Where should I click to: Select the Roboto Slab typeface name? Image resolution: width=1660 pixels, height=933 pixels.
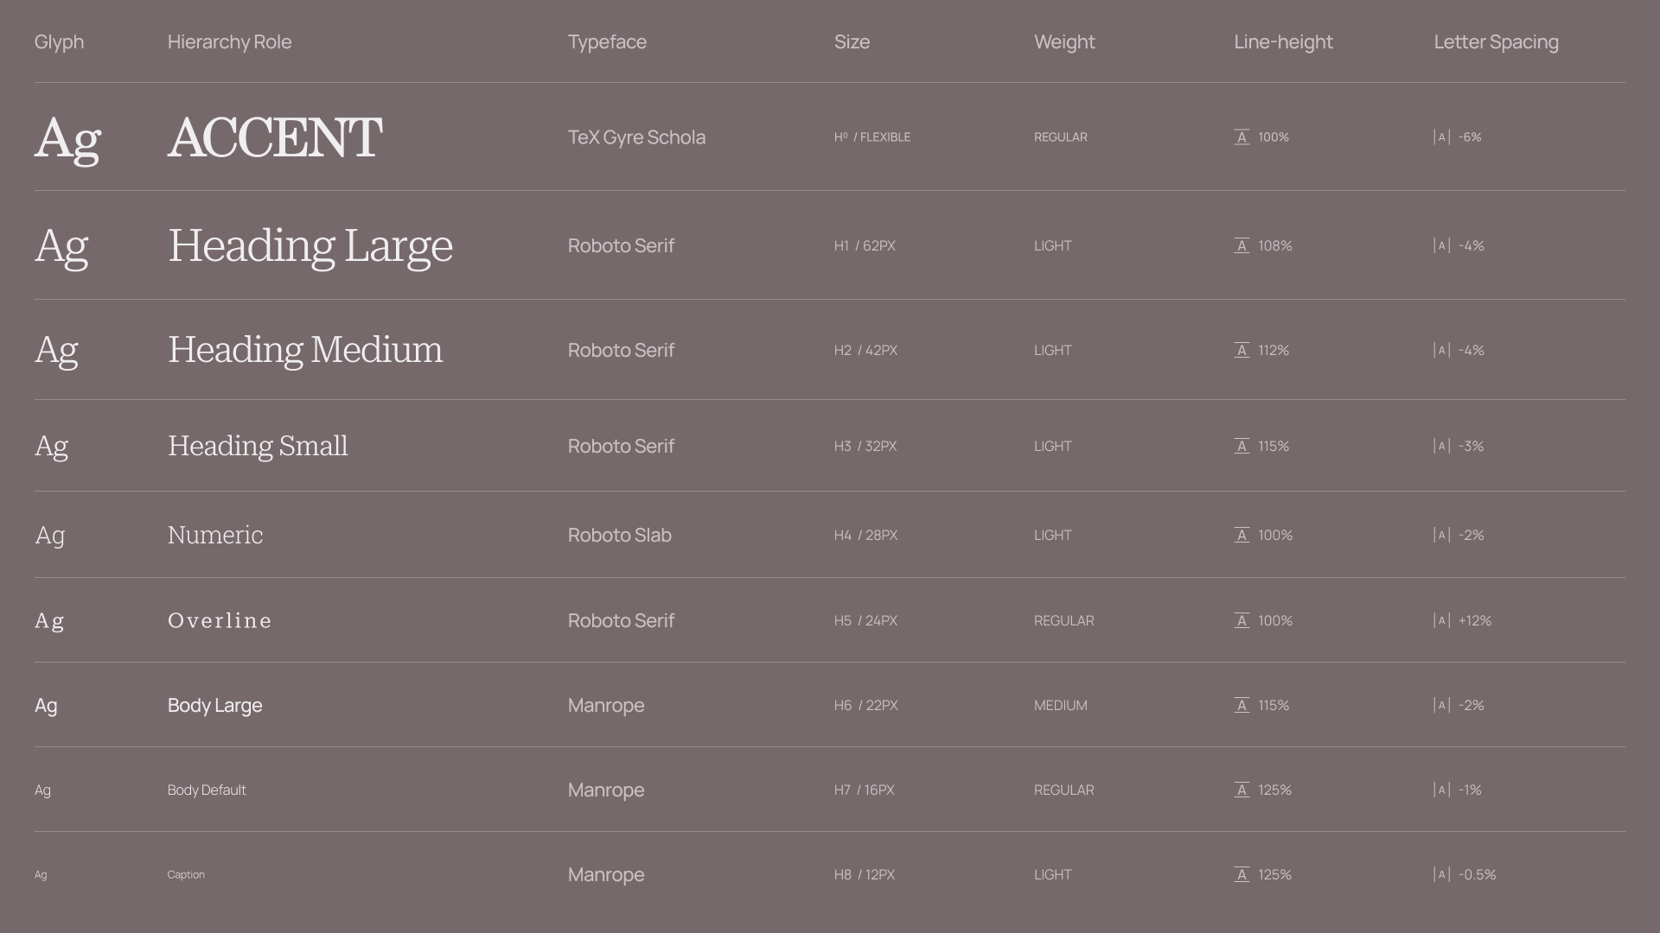coord(620,536)
